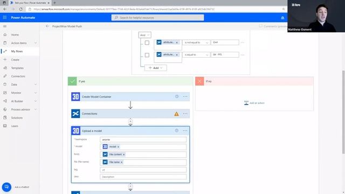Click the Civil value field
The image size is (345, 194).
tap(225, 43)
